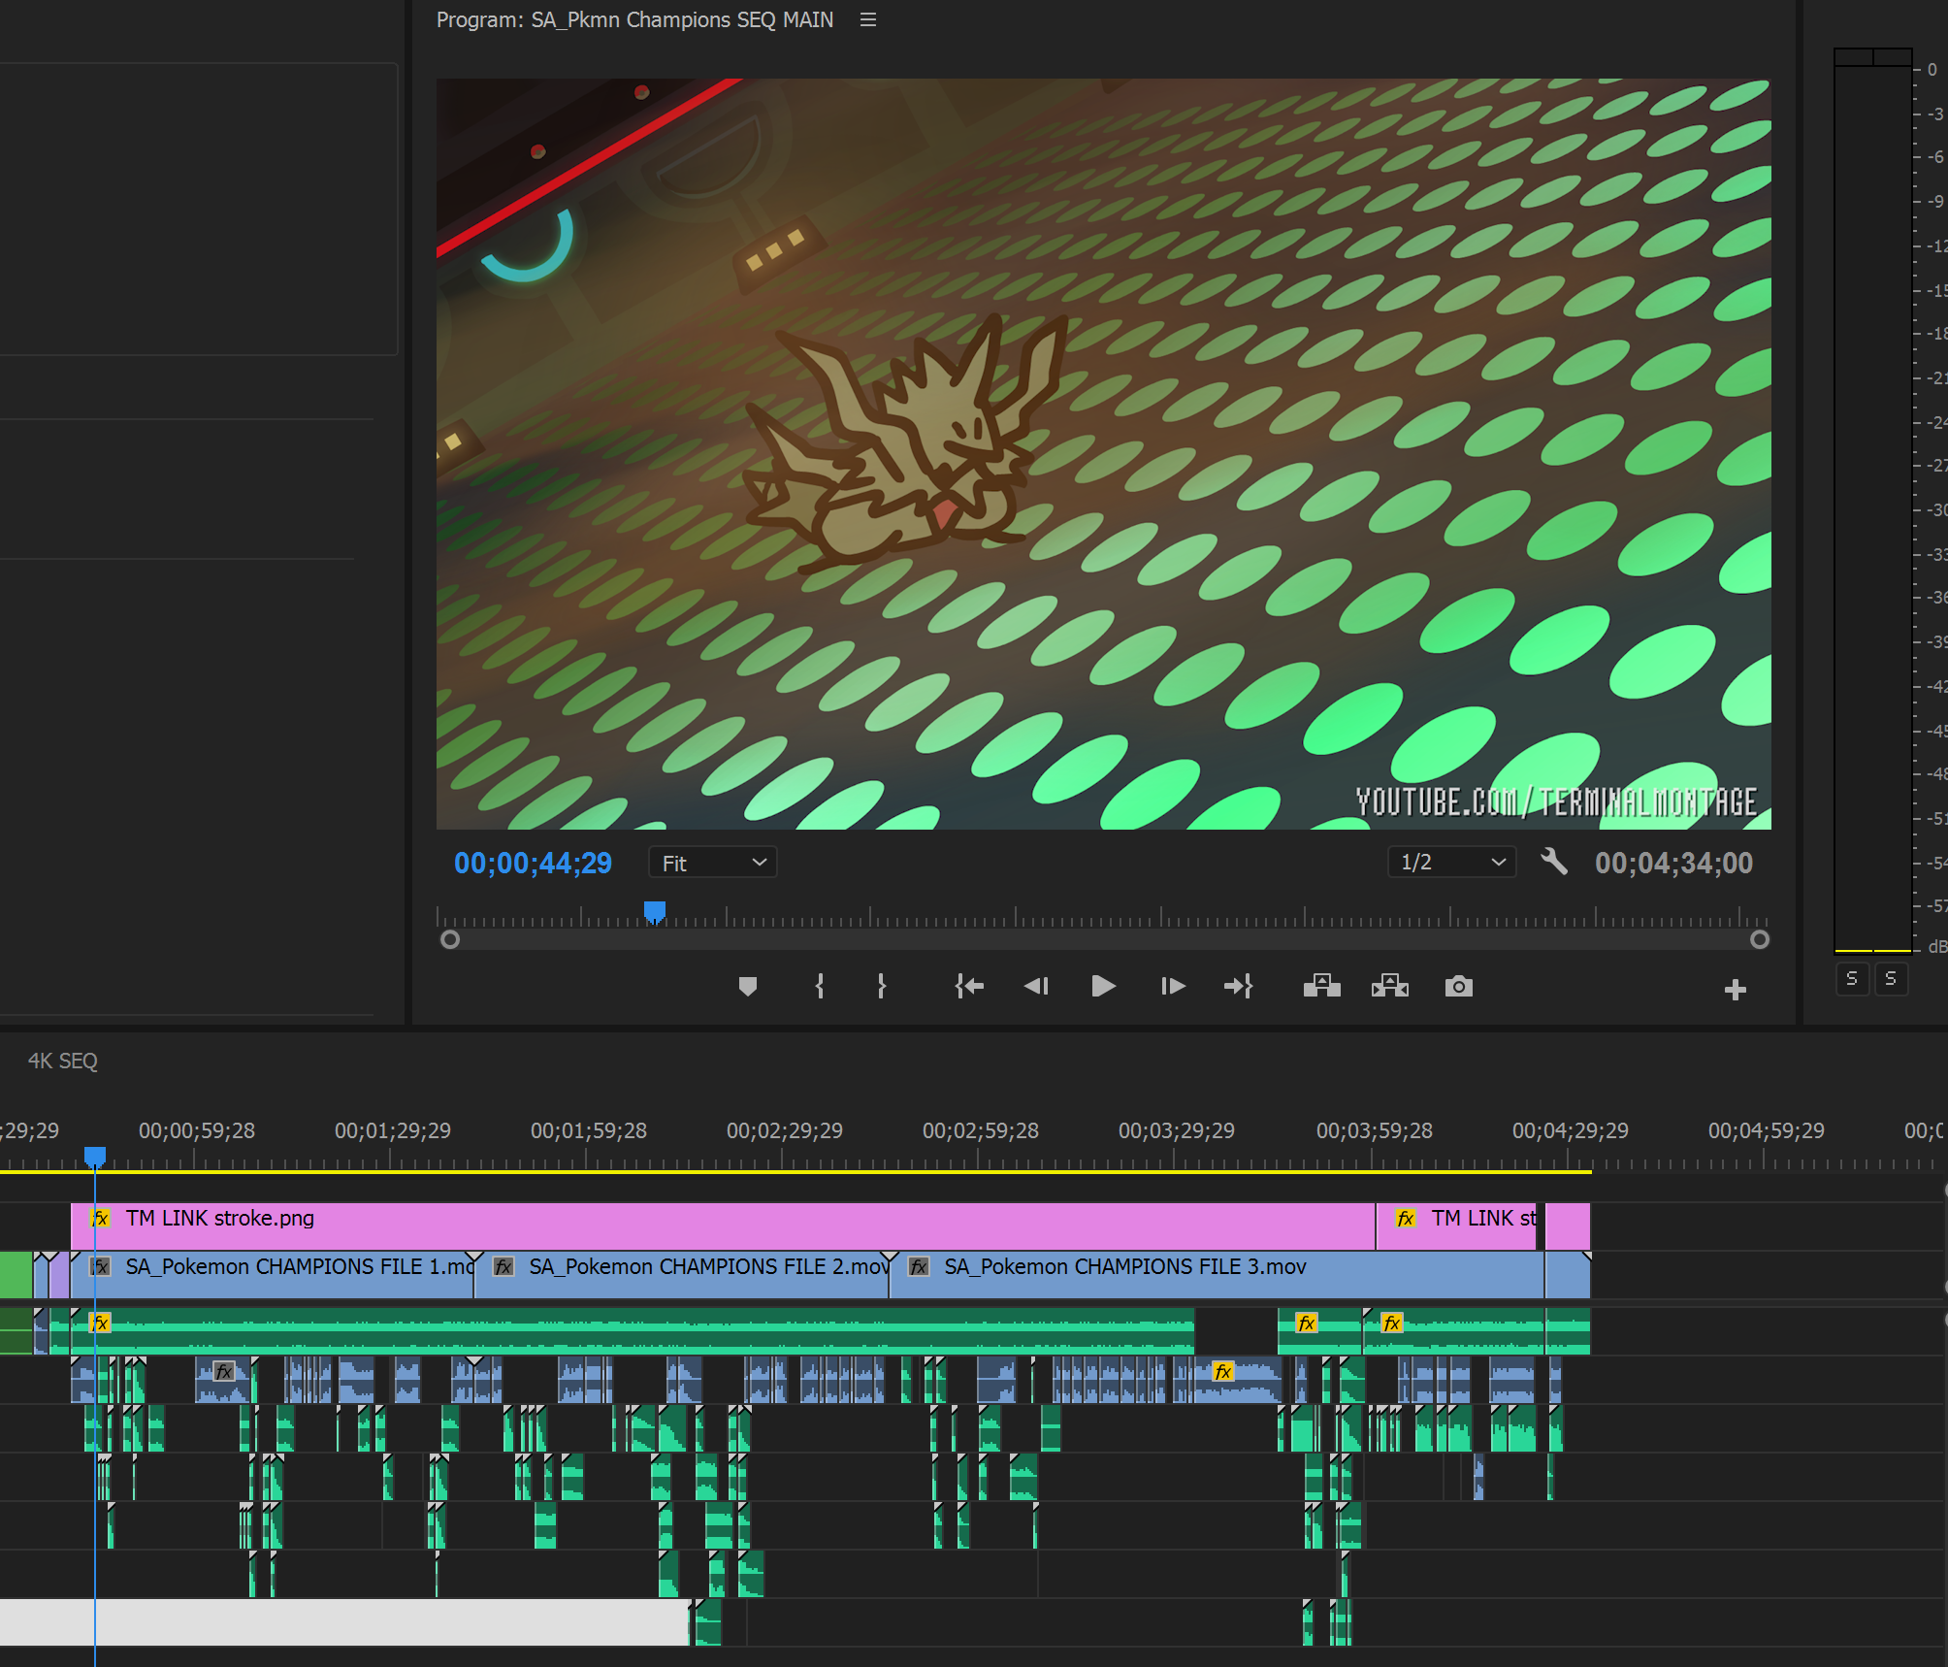Export a frame with the camera icon
Viewport: 1948px width, 1667px height.
click(1458, 987)
